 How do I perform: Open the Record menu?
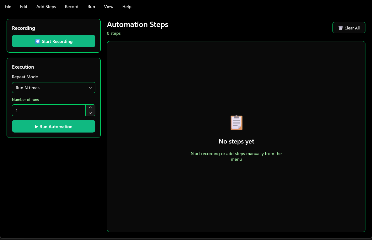(72, 7)
